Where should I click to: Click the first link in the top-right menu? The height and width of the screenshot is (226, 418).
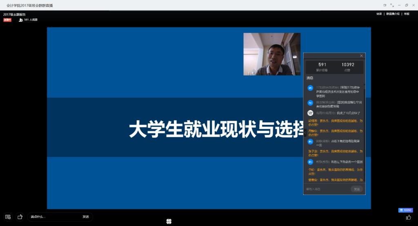point(379,14)
